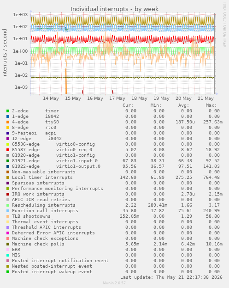Click the IRQ work interrupts legend label
Screen dimensions: 229x288
[38, 194]
